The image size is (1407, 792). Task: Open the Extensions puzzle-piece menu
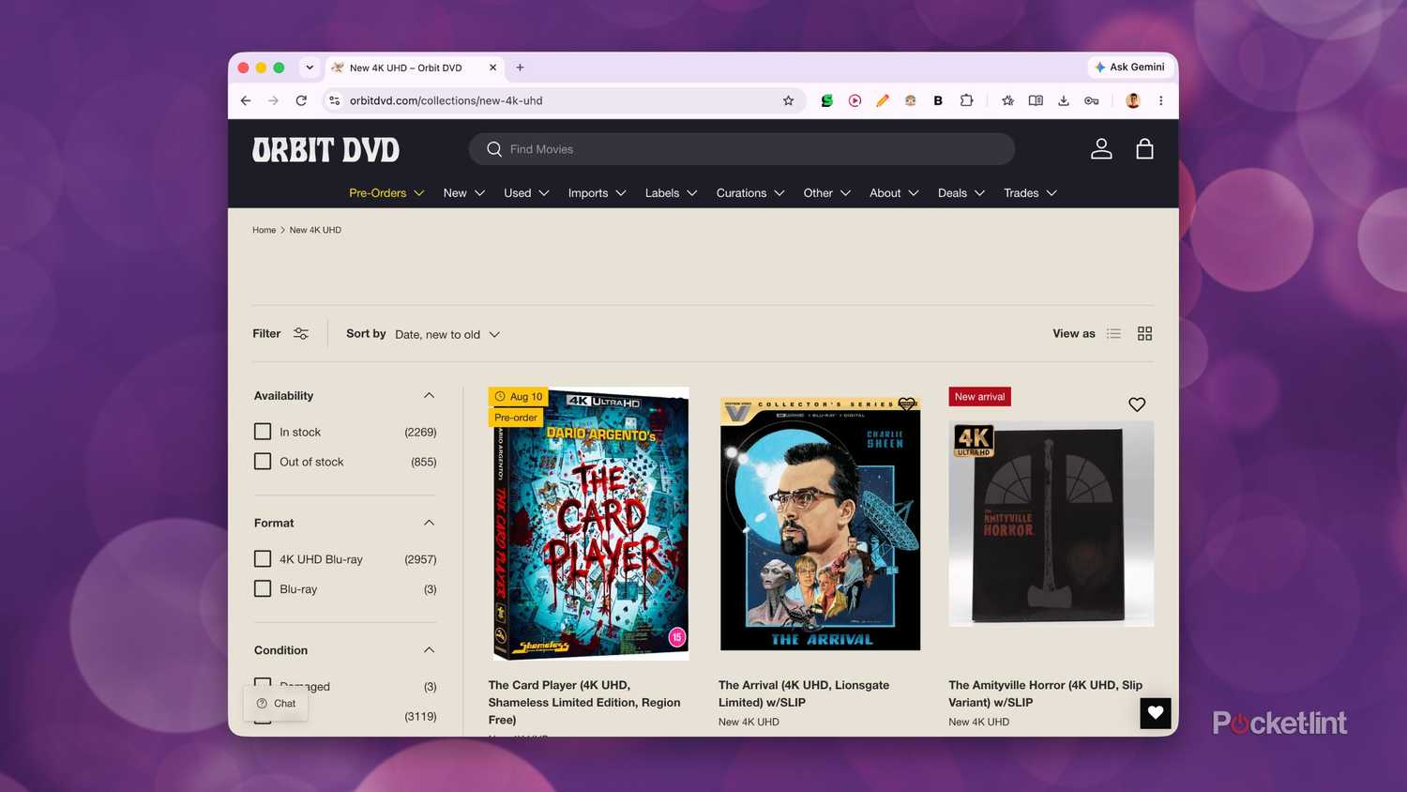(x=966, y=100)
